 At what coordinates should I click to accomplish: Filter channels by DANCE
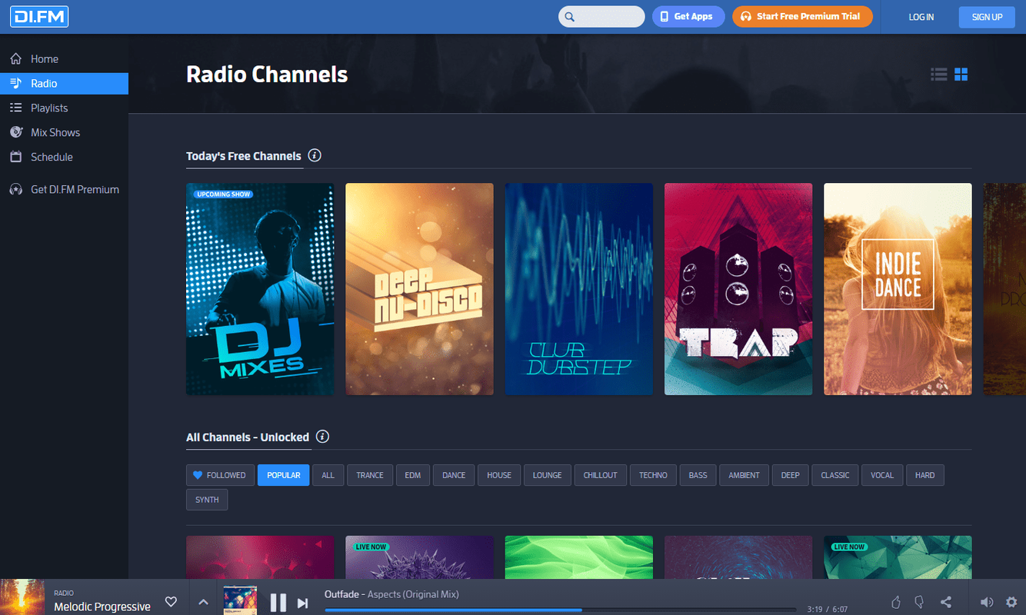click(x=454, y=475)
